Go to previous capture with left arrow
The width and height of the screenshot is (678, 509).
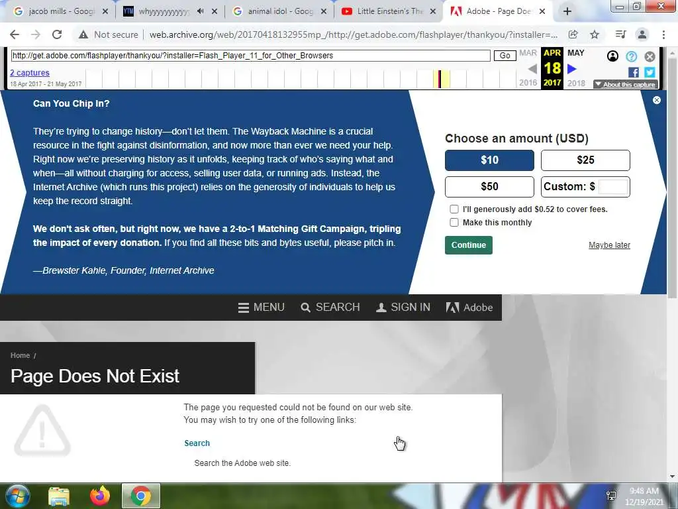click(x=532, y=69)
